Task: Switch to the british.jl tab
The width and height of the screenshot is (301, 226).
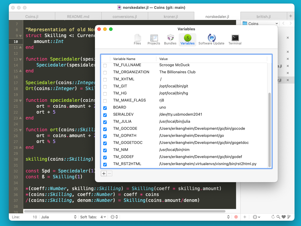Action: pyautogui.click(x=264, y=16)
